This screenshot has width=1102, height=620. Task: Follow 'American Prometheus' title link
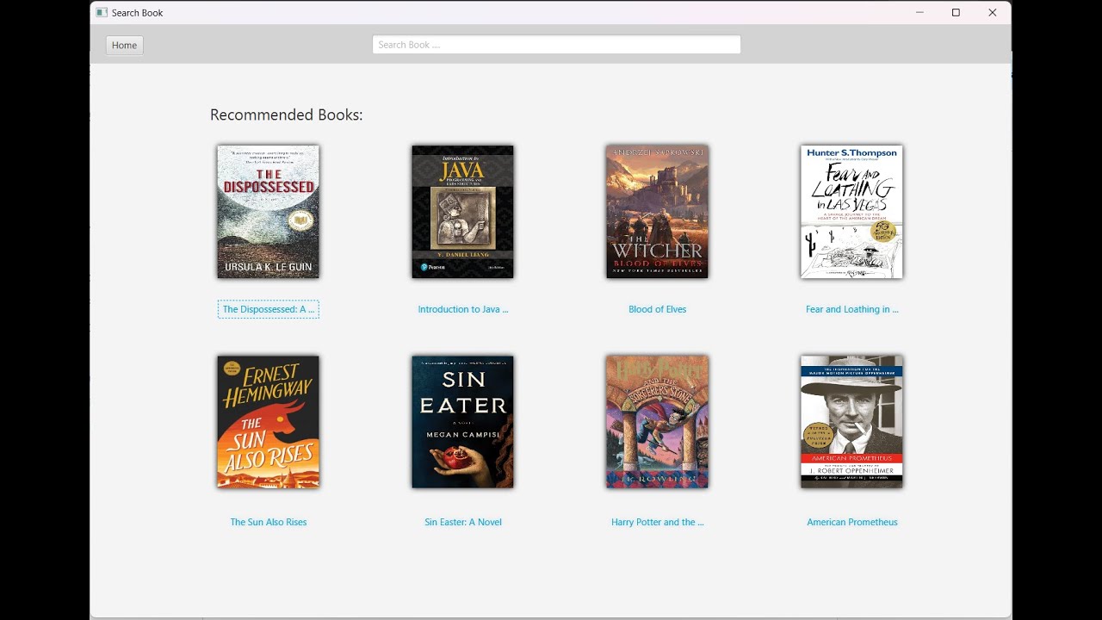852,522
